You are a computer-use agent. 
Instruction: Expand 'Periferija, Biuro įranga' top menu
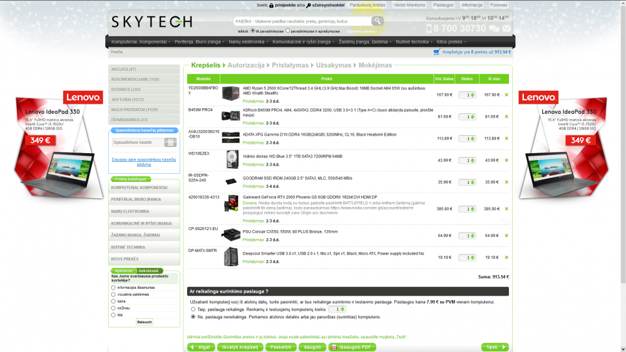click(x=199, y=41)
